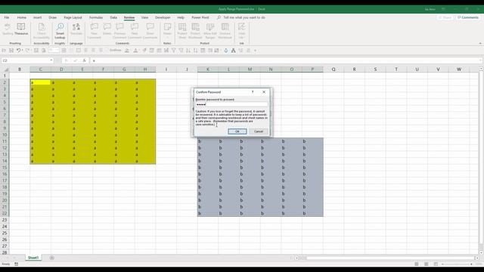Click Protect Sheet in the ribbon
This screenshot has height=272, width=484.
pyautogui.click(x=182, y=31)
